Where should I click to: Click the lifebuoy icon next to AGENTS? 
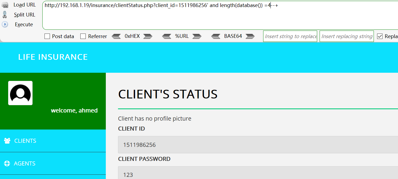tap(7, 164)
